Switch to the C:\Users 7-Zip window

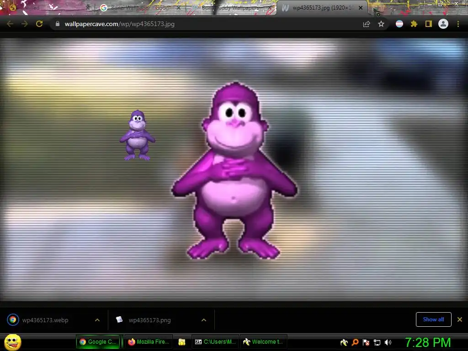coord(215,342)
